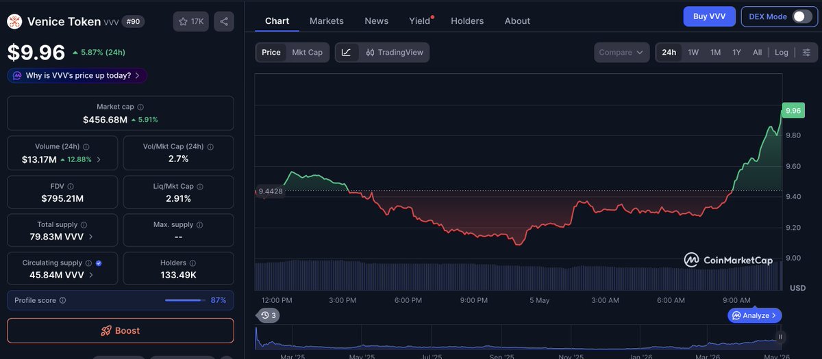Image resolution: width=822 pixels, height=359 pixels.
Task: Open the Holders tab
Action: point(467,21)
